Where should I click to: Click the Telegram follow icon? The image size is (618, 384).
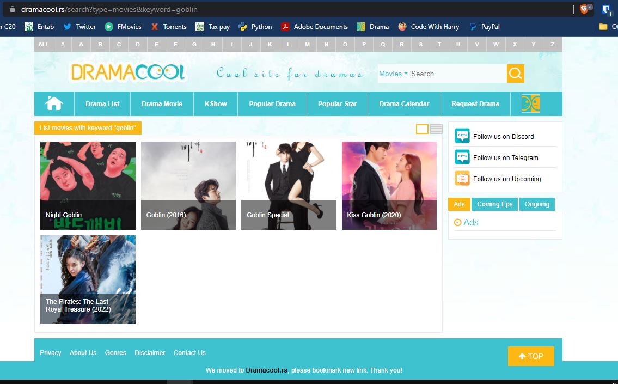pyautogui.click(x=462, y=157)
